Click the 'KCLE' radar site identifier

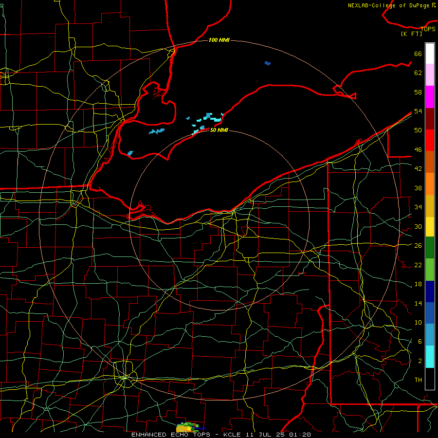point(232,435)
